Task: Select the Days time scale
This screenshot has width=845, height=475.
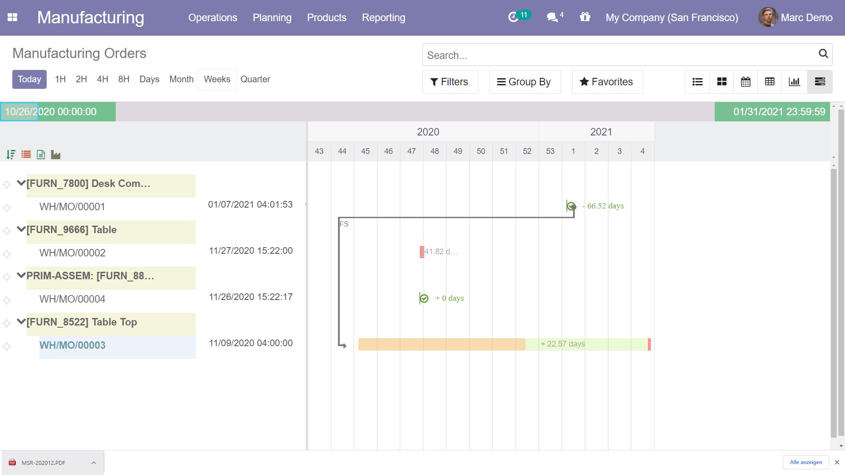Action: tap(149, 79)
